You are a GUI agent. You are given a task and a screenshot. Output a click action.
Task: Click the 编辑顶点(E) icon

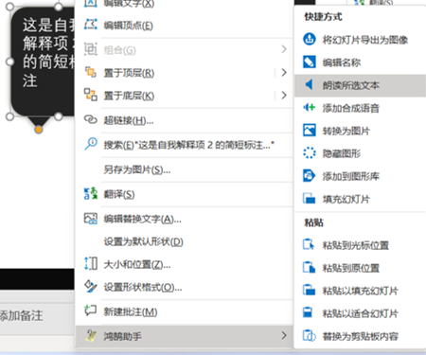(x=91, y=25)
